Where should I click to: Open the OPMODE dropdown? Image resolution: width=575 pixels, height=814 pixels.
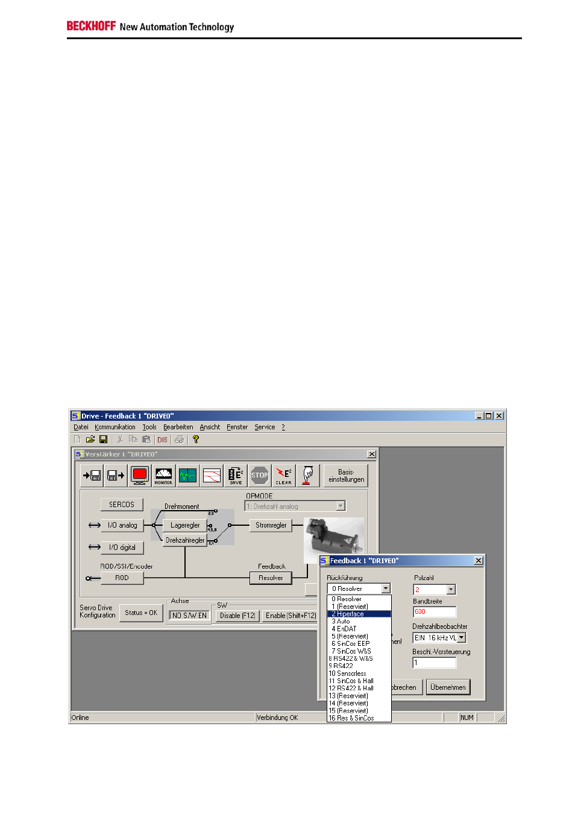pyautogui.click(x=341, y=506)
